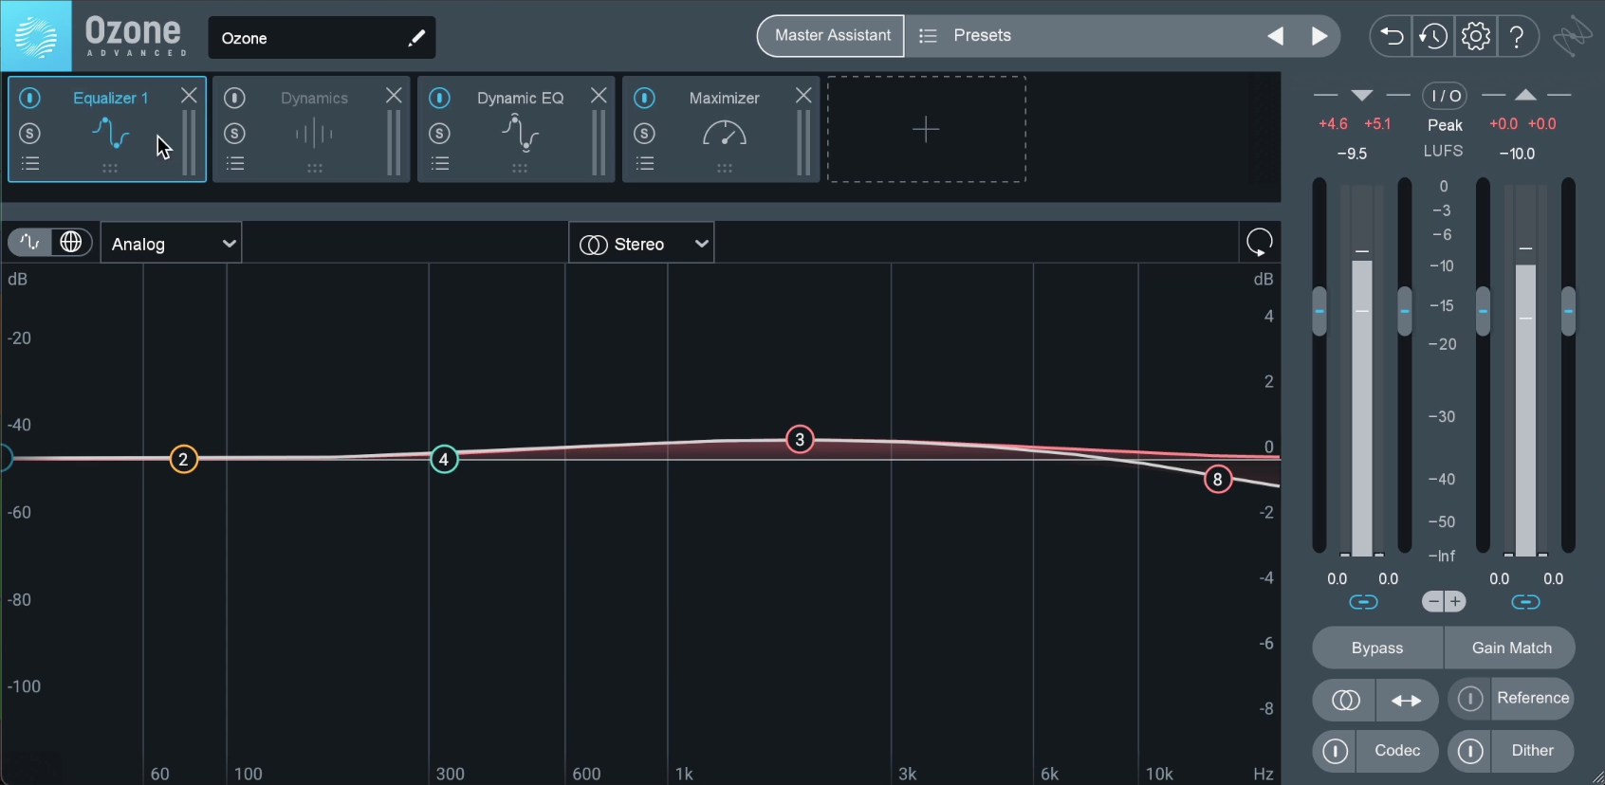Select EQ band node 8
Screen dimensions: 1605x785
point(1218,480)
